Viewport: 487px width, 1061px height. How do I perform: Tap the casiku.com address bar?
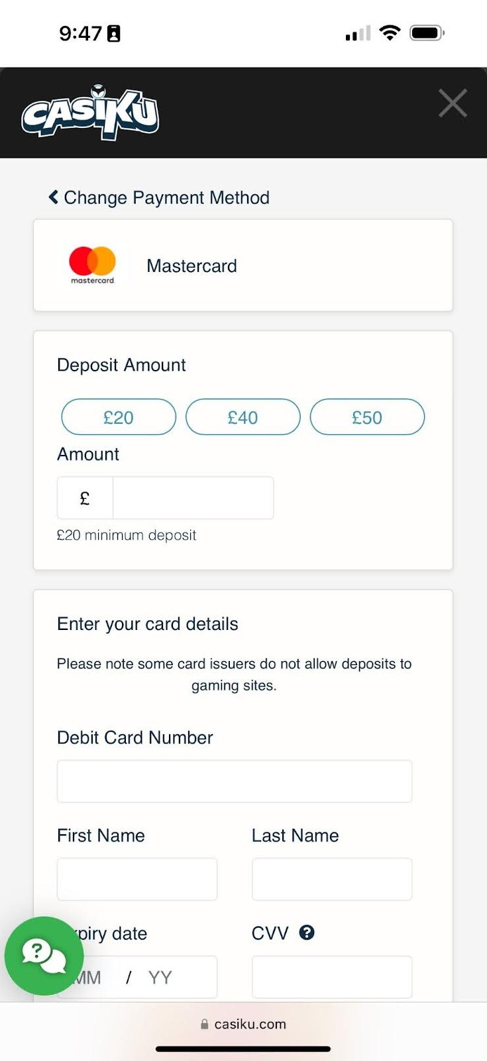pyautogui.click(x=243, y=1024)
